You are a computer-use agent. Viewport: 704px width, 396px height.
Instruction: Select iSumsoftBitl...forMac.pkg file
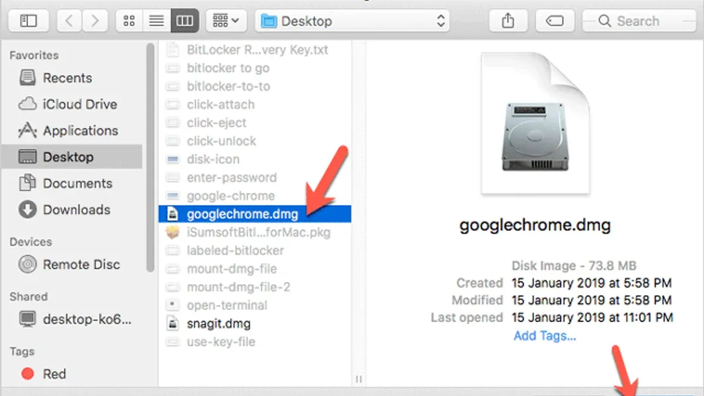[x=255, y=232]
